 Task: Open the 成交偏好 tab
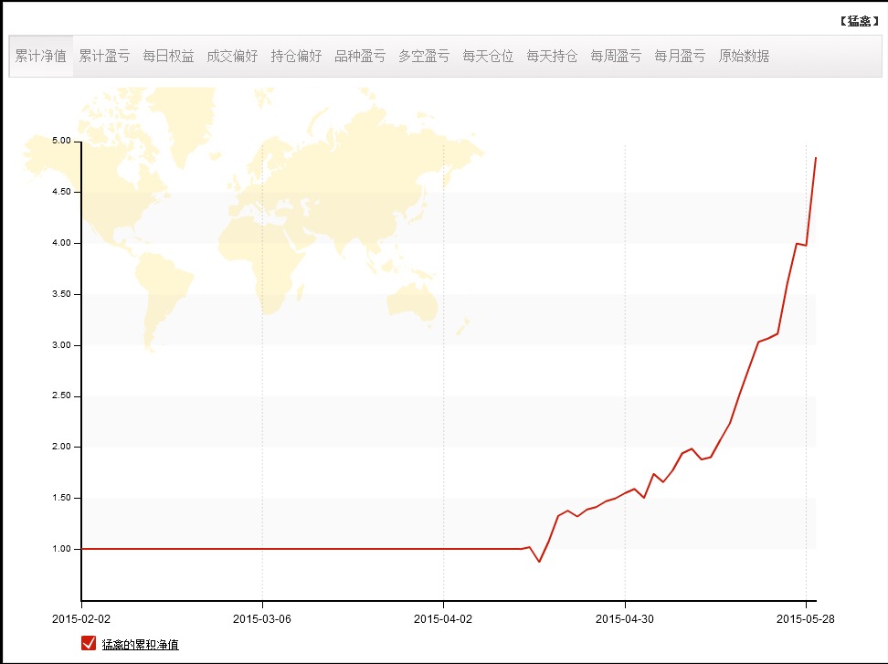[x=233, y=56]
